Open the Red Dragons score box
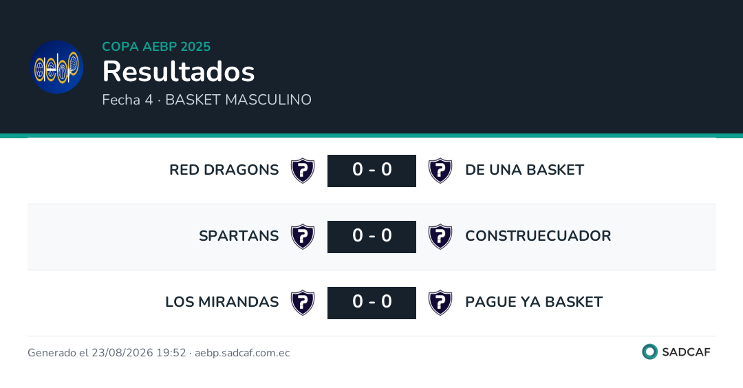Viewport: 743px width, 388px height. (372, 171)
